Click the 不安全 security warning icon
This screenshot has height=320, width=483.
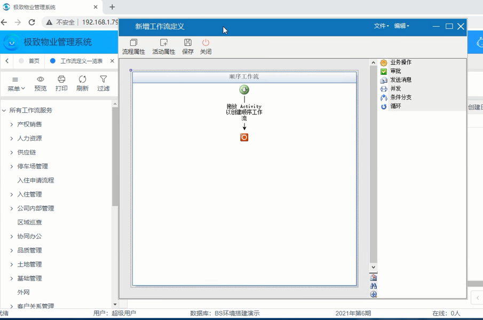[x=49, y=22]
